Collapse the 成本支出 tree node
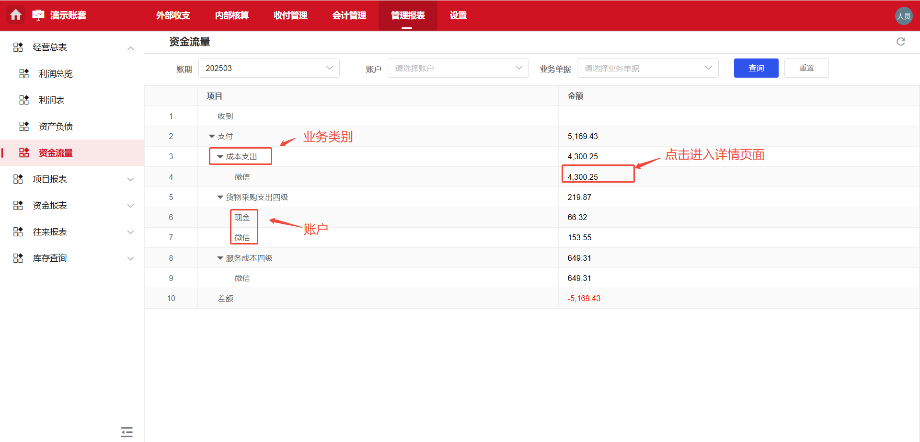The height and width of the screenshot is (442, 920). pyautogui.click(x=220, y=156)
